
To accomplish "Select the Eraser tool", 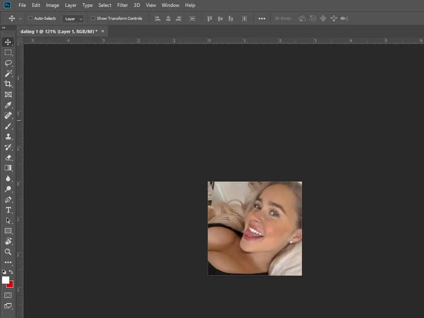I will (8, 158).
